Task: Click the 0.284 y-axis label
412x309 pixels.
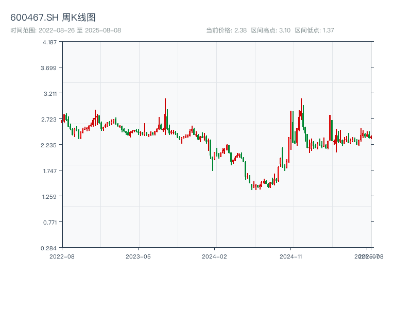Action: click(x=49, y=248)
